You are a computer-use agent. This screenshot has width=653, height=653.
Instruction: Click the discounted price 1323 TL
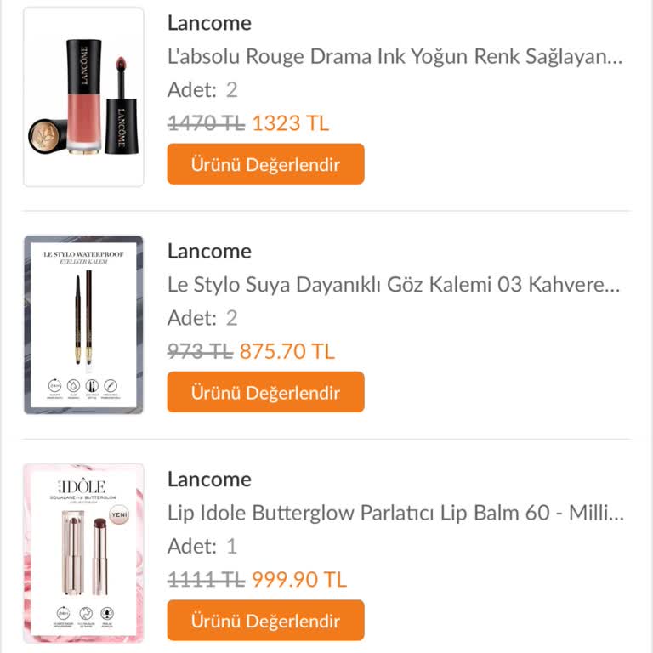coord(290,123)
